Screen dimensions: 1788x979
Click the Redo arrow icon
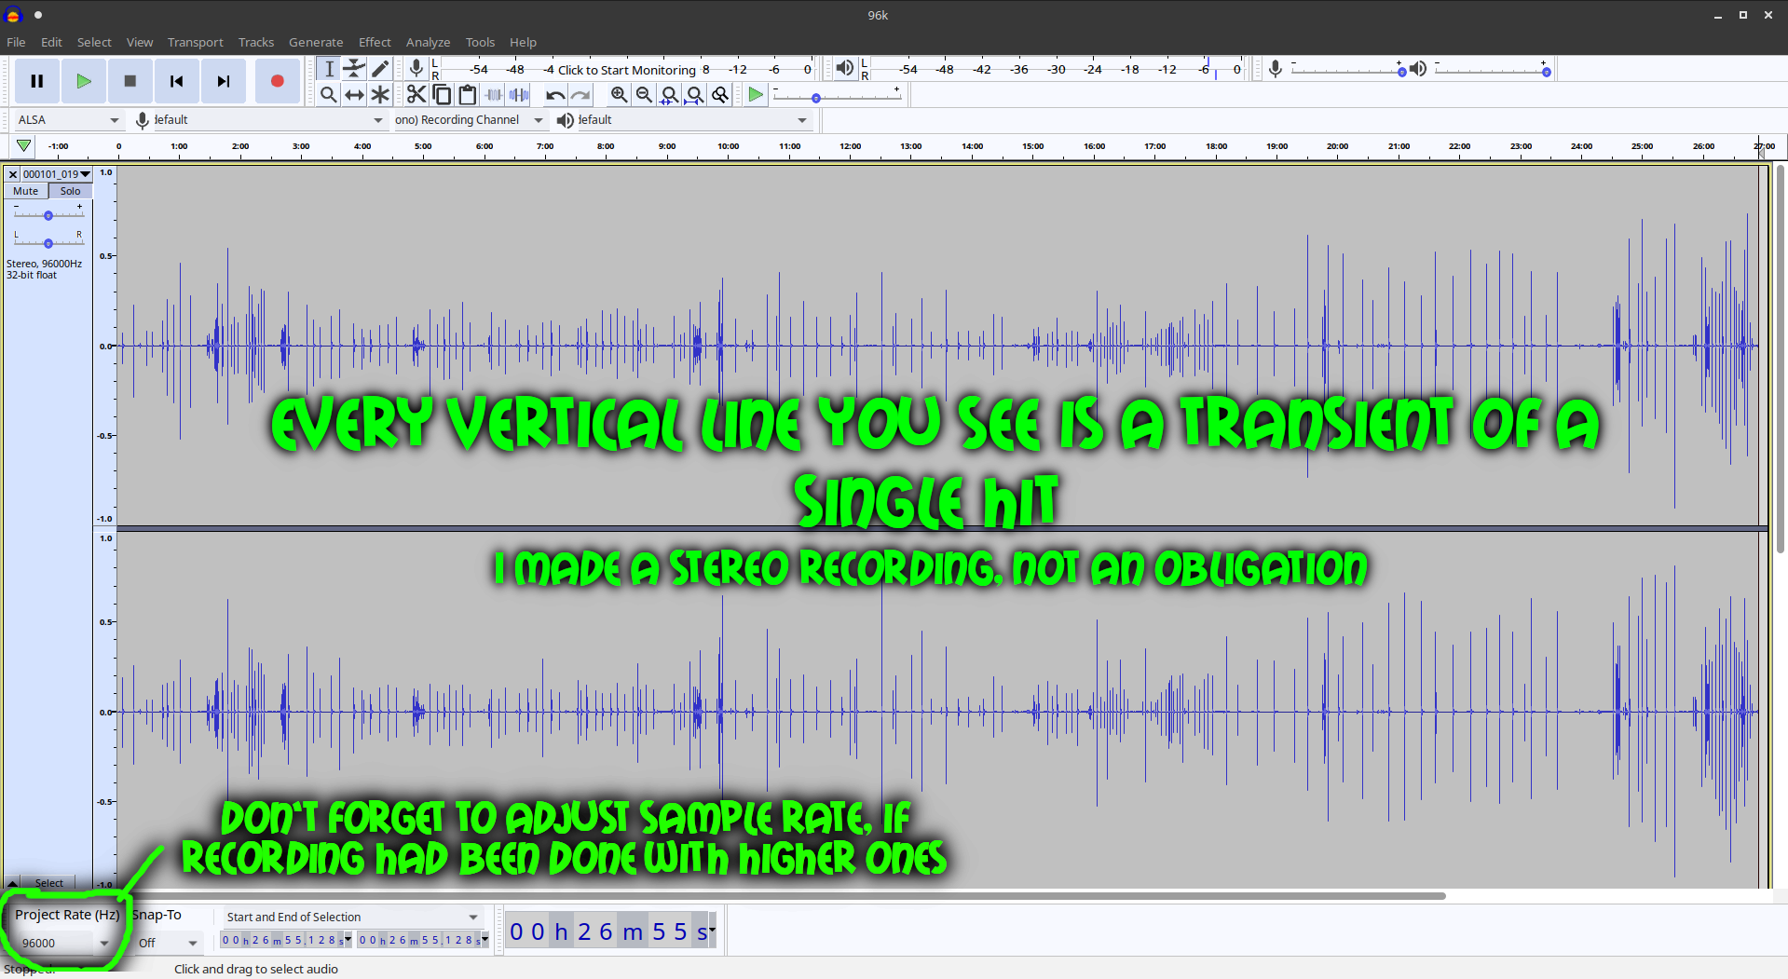click(x=580, y=94)
